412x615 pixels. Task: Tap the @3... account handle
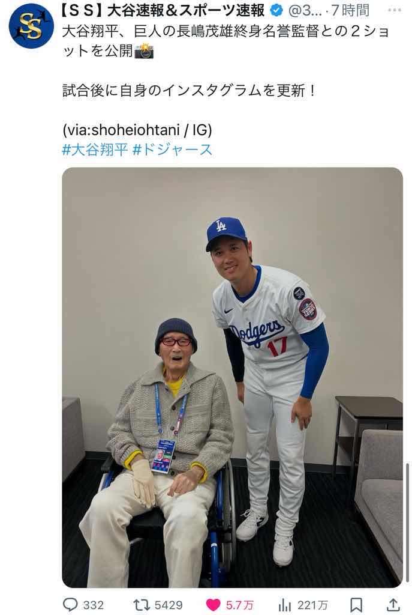(306, 10)
